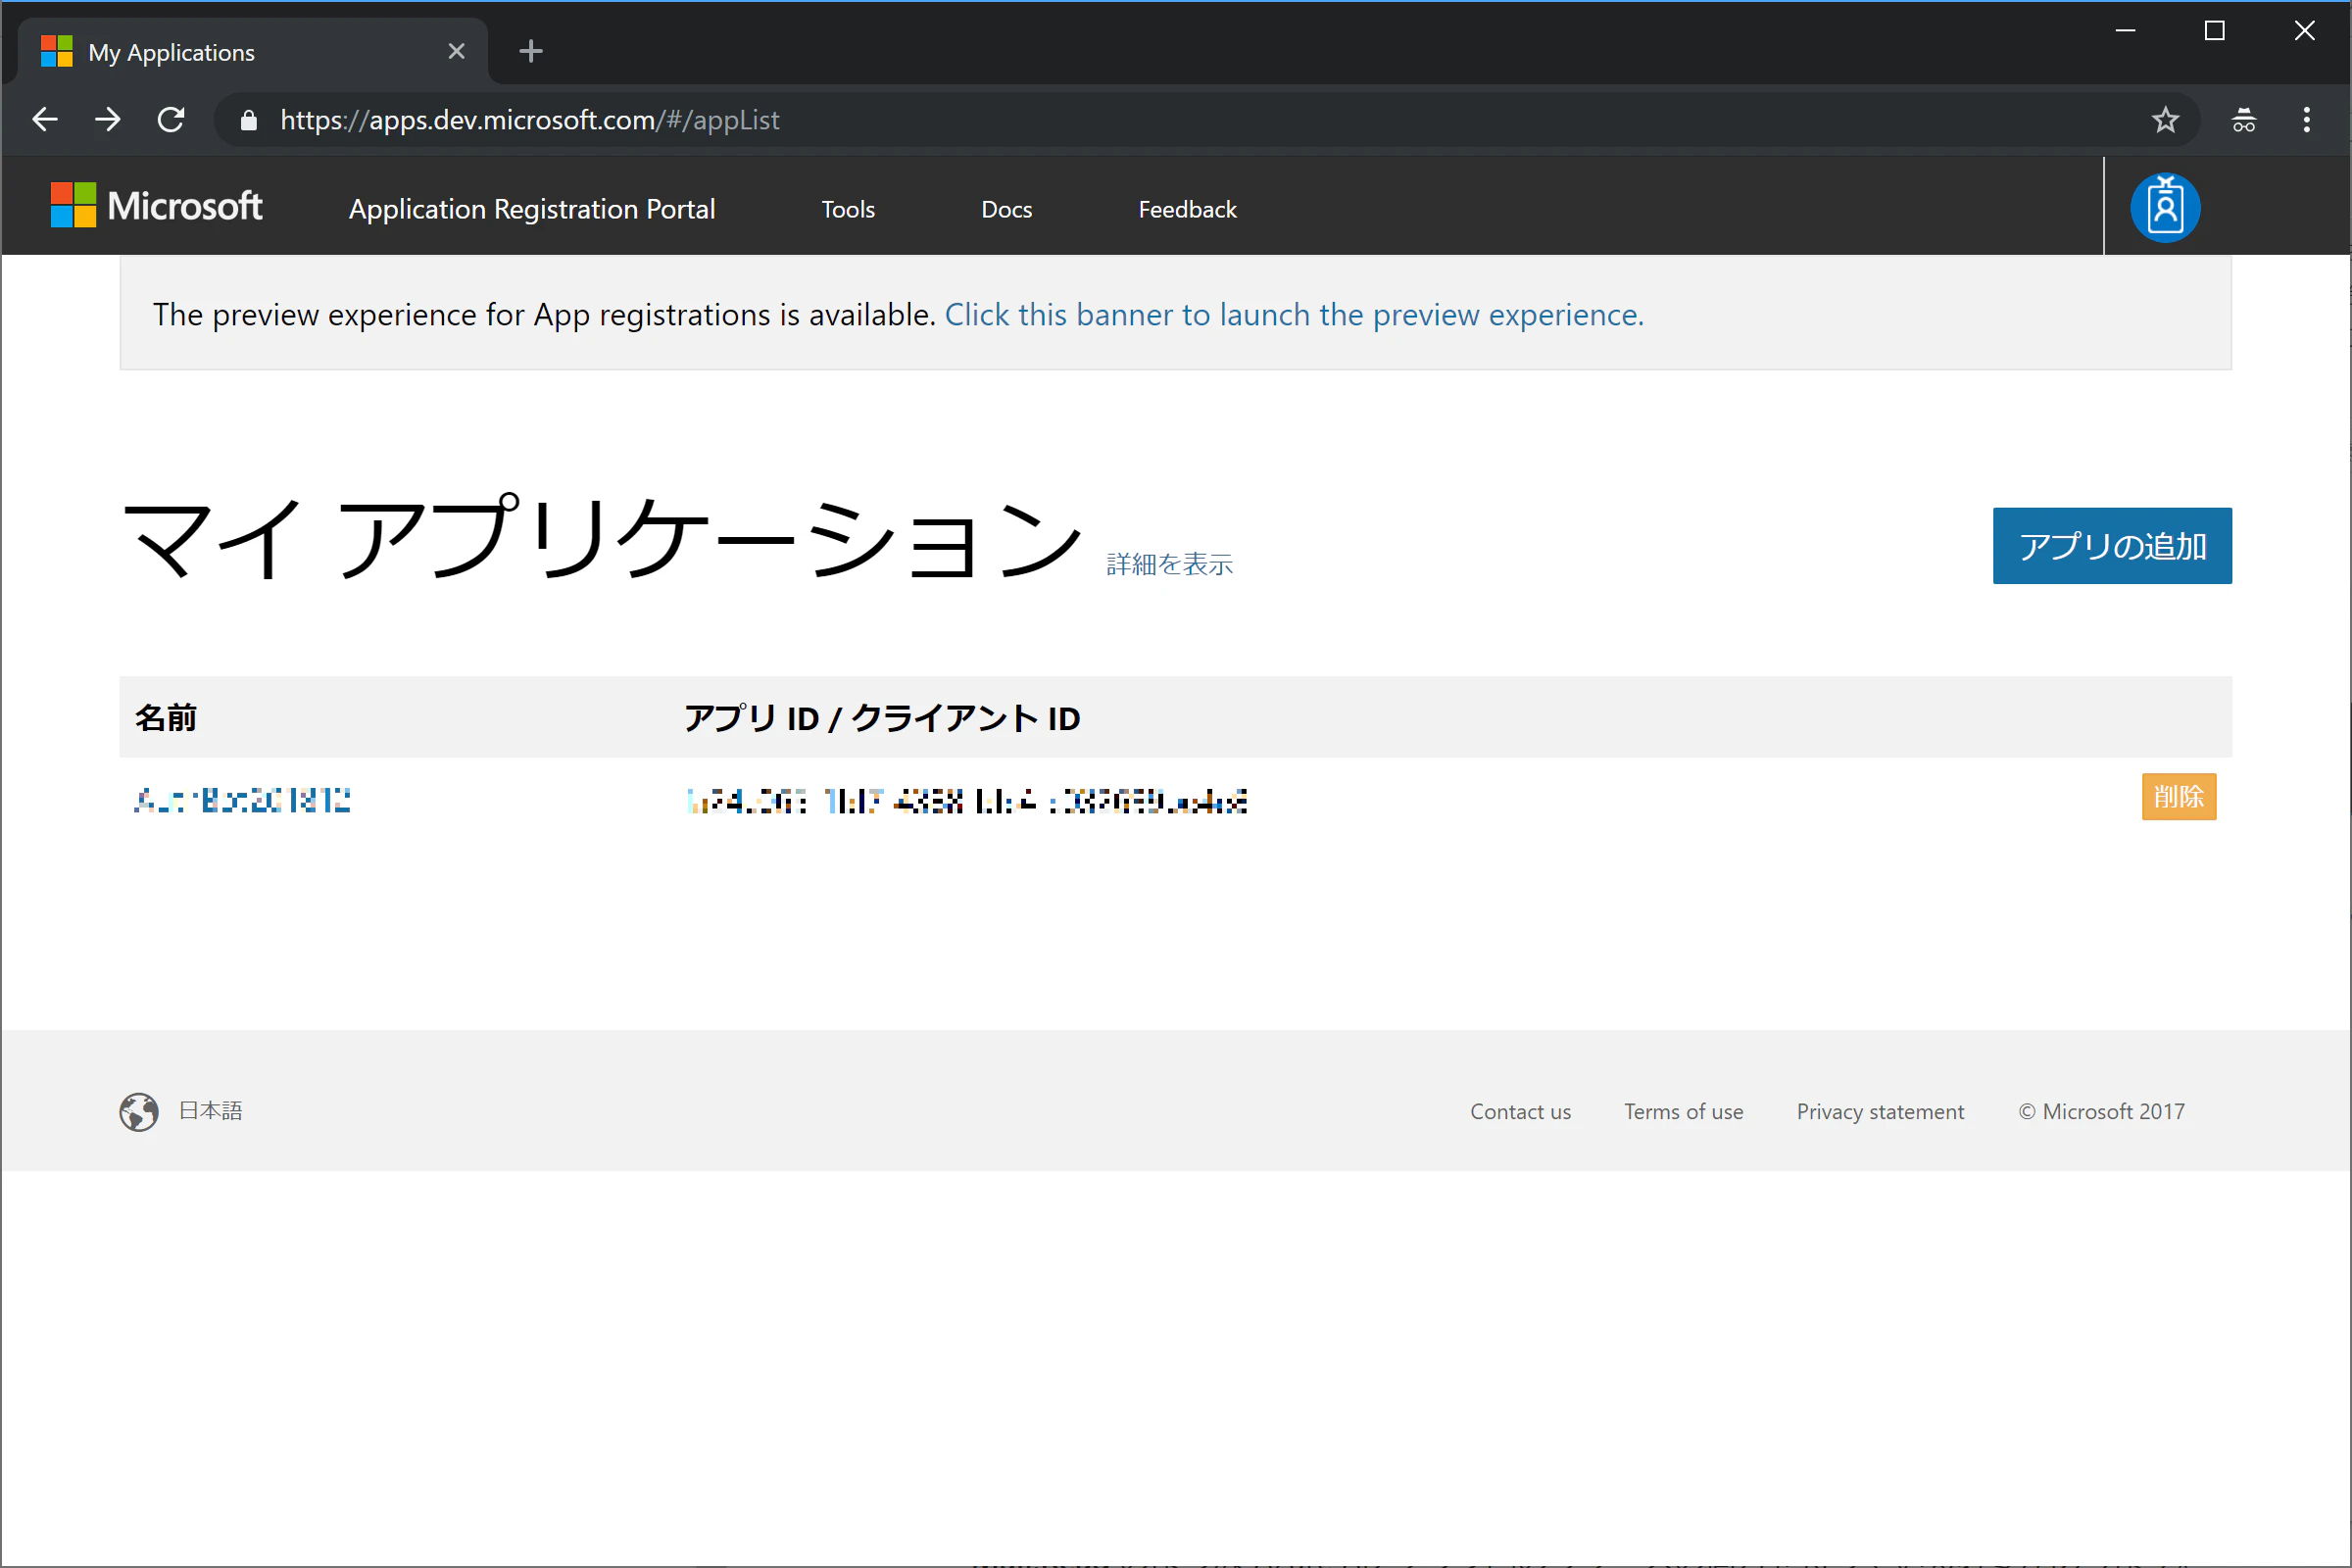Image resolution: width=2352 pixels, height=1568 pixels.
Task: Select the My Applications browser tab
Action: (253, 52)
